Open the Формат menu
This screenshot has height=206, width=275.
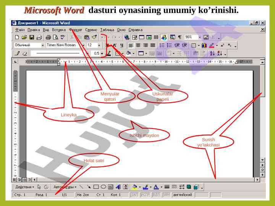(76, 29)
